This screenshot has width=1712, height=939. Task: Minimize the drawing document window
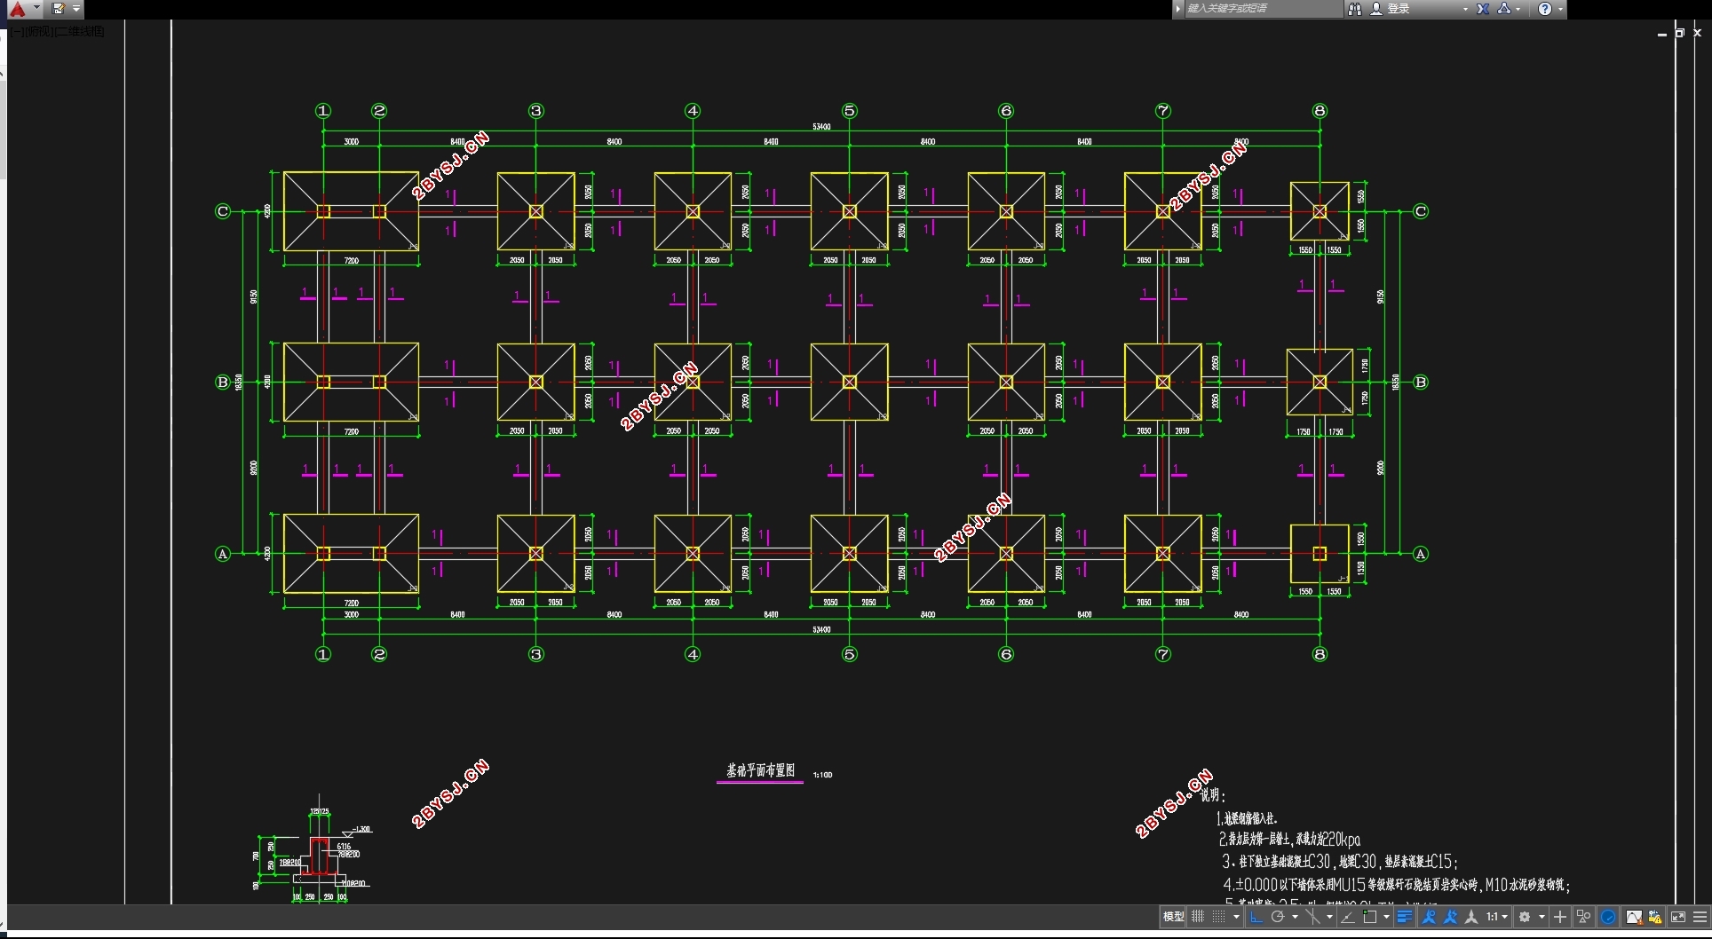coord(1661,33)
